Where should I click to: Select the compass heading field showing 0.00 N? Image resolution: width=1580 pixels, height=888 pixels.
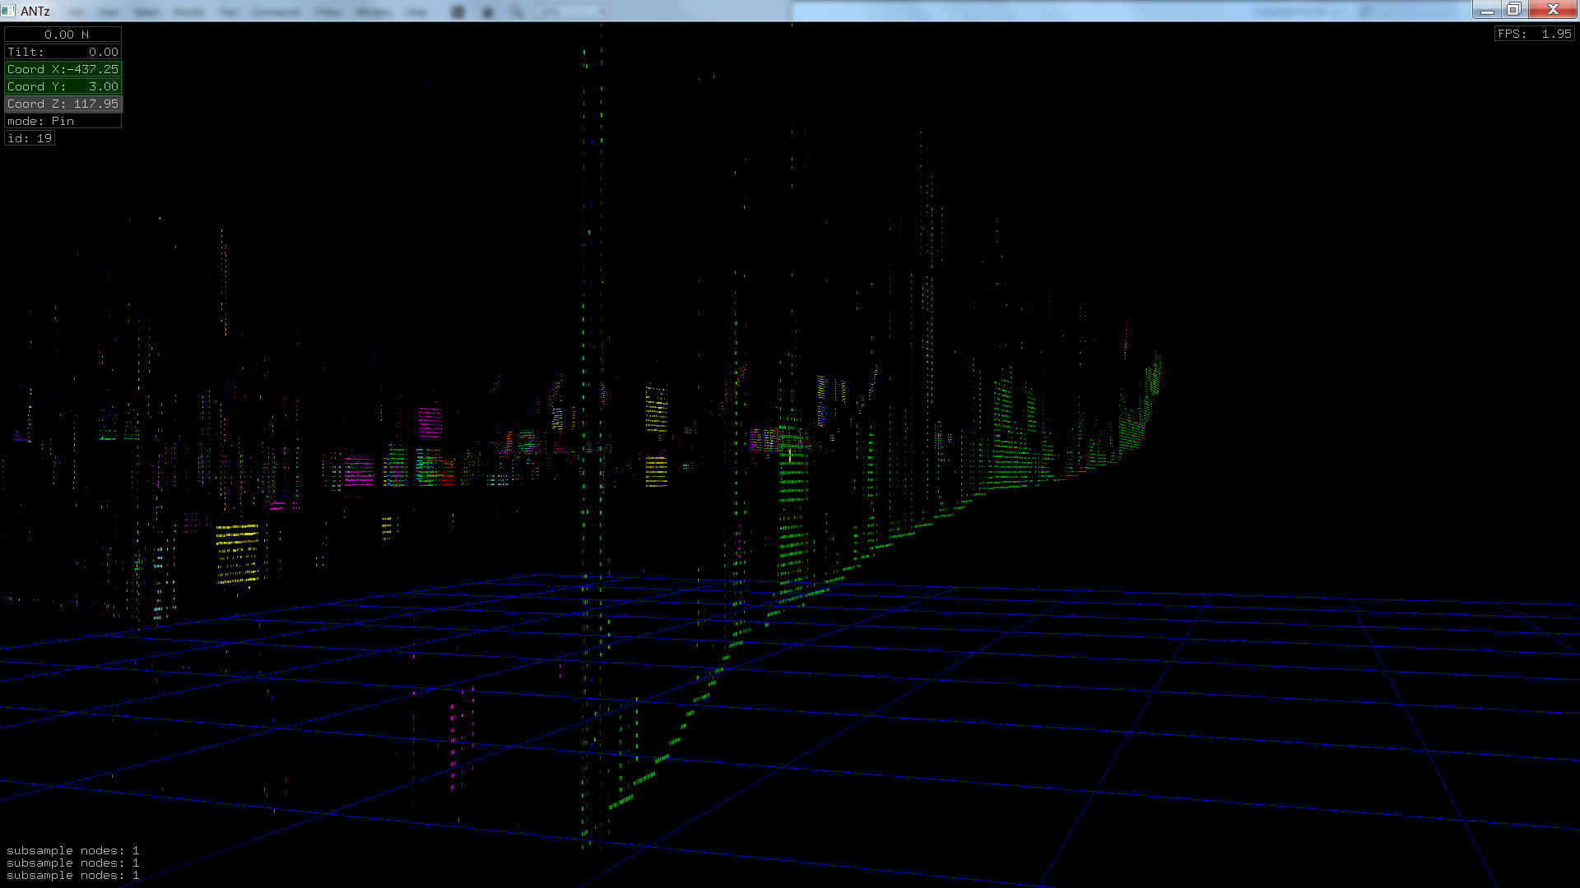tap(63, 35)
